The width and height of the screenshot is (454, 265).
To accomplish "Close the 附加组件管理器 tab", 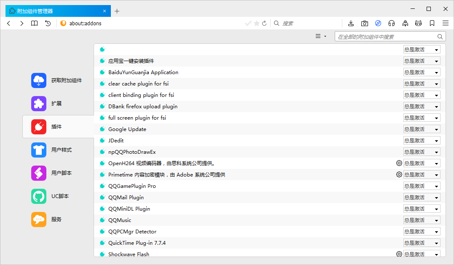I will [x=105, y=11].
